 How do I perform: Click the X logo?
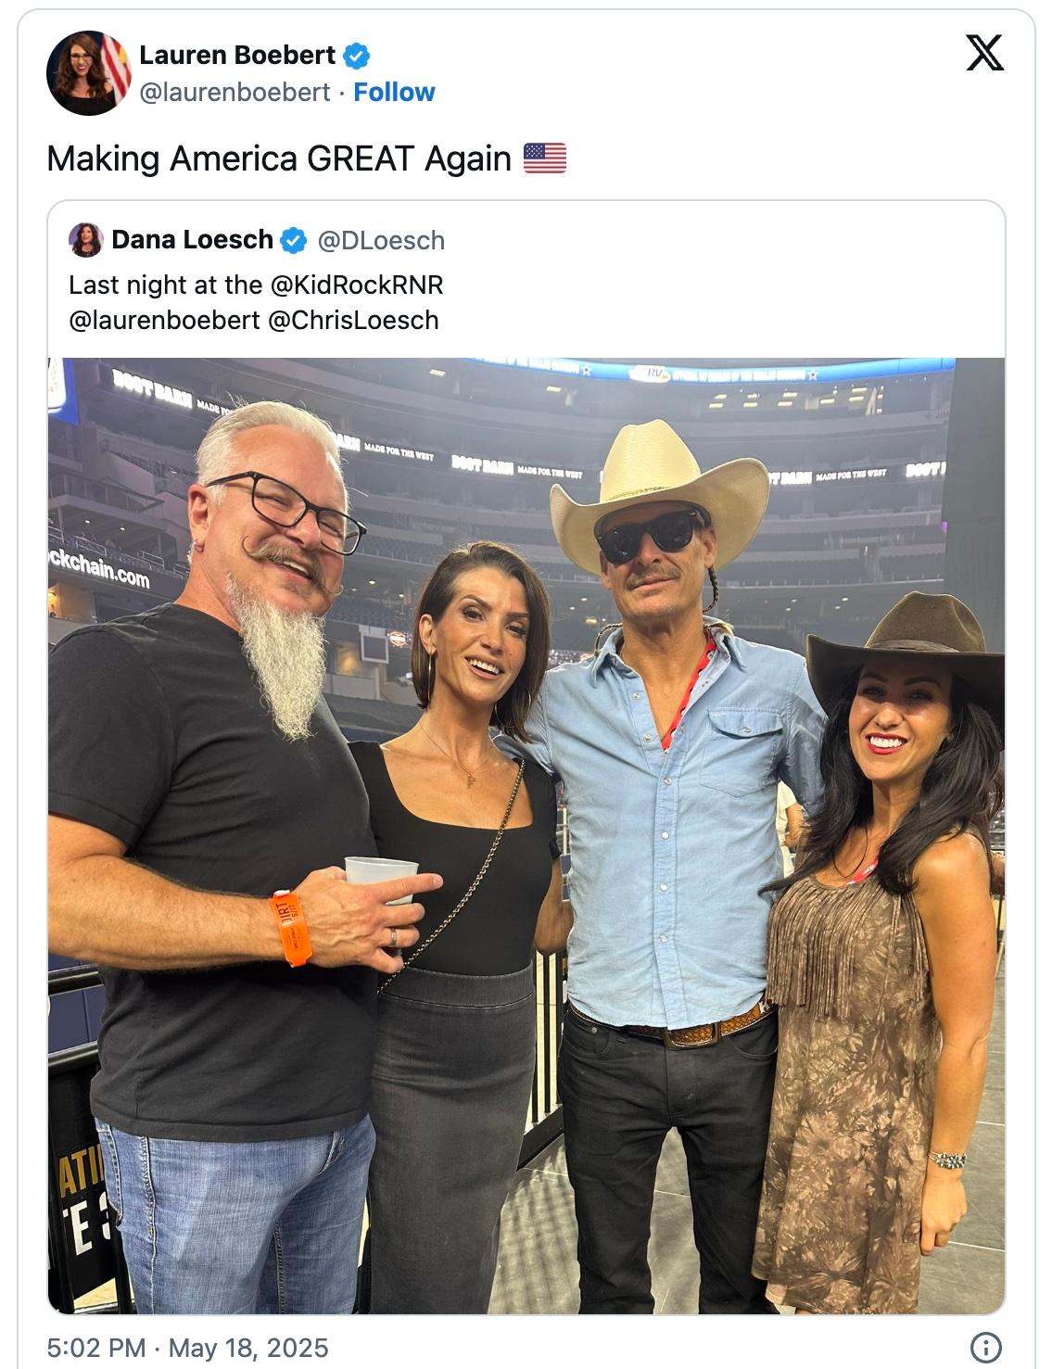(984, 53)
